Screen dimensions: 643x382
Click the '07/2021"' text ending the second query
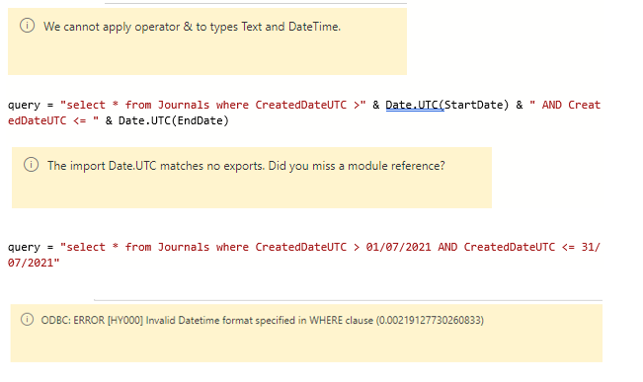34,263
